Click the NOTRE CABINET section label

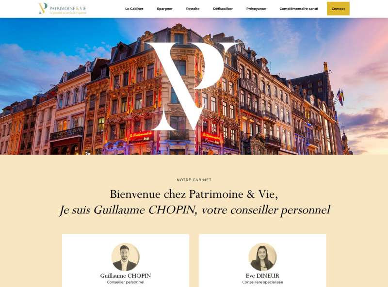(x=194, y=180)
